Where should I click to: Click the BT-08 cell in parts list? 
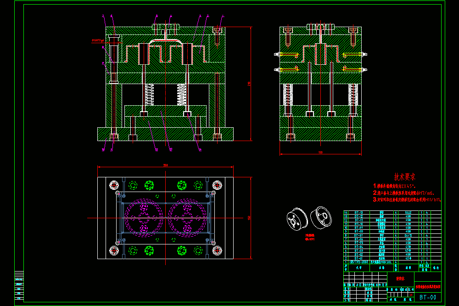pyautogui.click(x=359, y=232)
